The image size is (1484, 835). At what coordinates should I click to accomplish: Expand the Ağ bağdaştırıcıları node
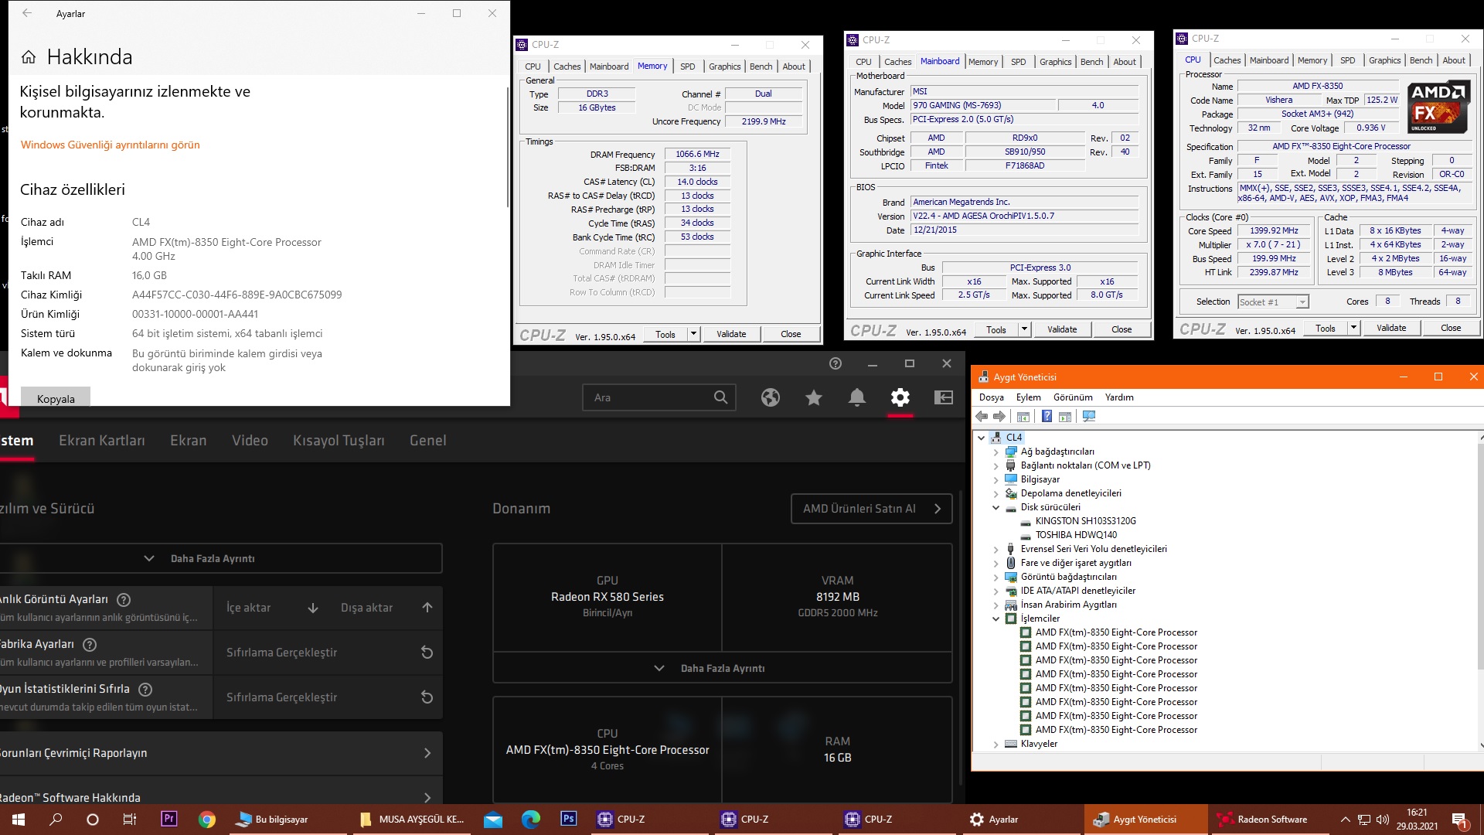tap(996, 452)
